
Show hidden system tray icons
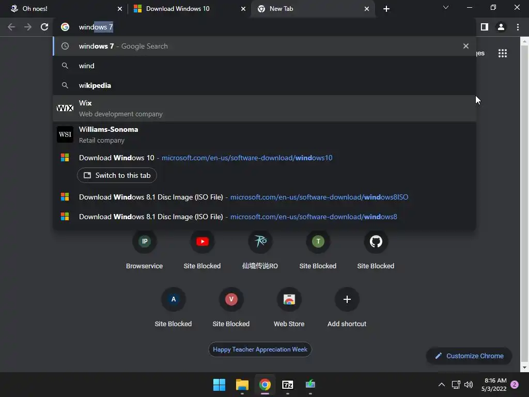coord(441,385)
